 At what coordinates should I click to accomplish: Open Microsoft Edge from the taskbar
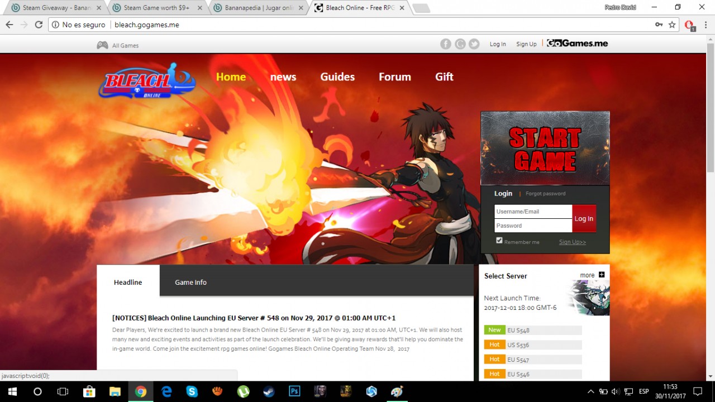pos(166,391)
